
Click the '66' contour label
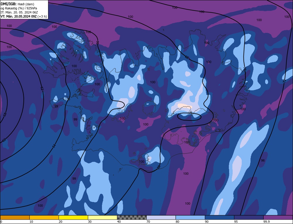[x=98, y=43]
